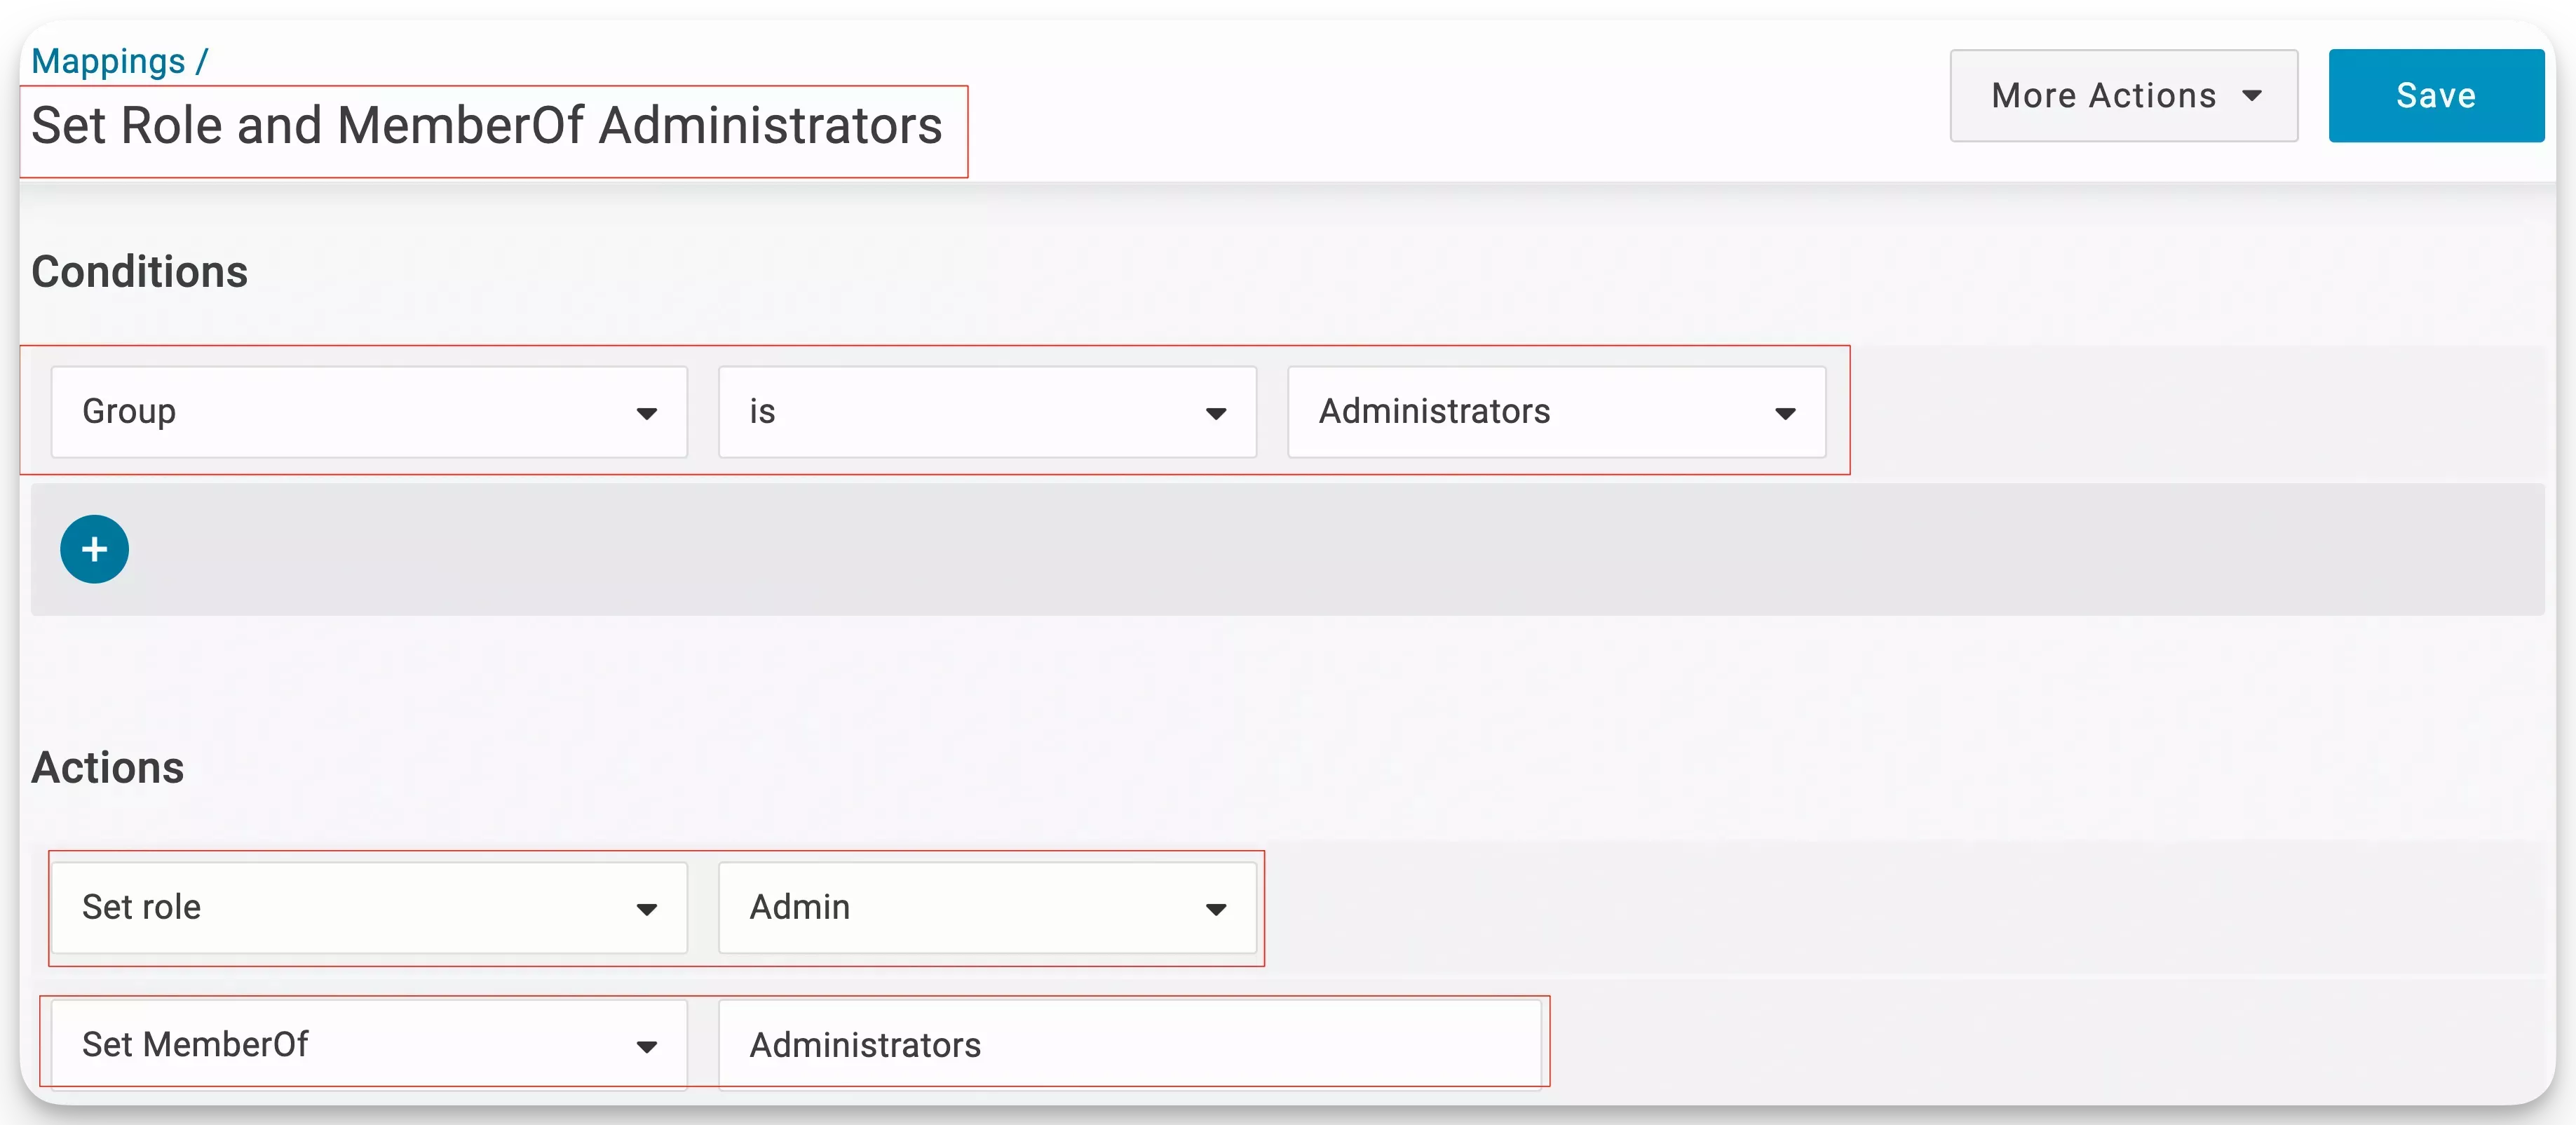Viewport: 2576px width, 1125px height.
Task: Click the Administrators MemberOf text field
Action: pos(1129,1044)
